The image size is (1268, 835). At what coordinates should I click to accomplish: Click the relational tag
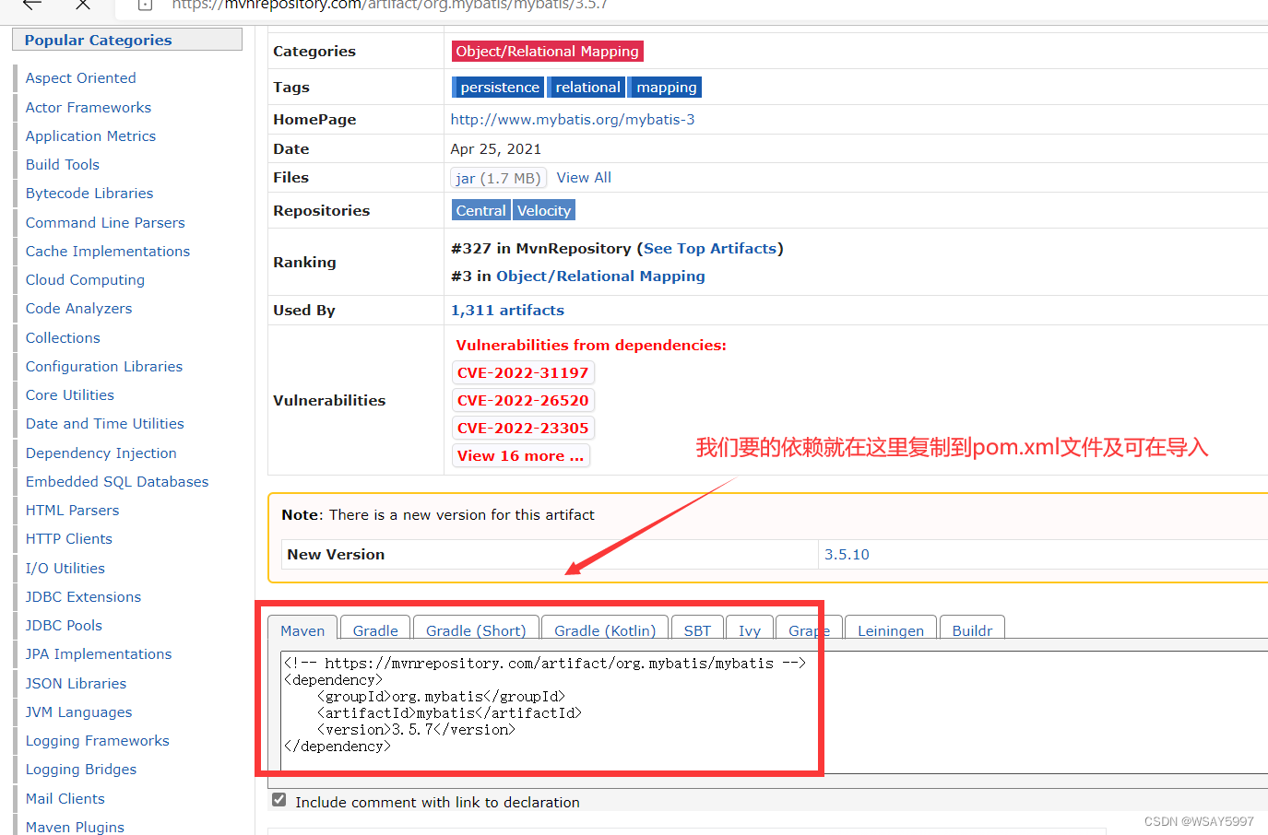(587, 88)
